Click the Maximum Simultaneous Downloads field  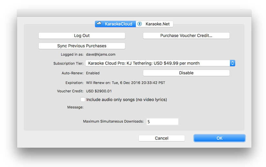coord(163,122)
